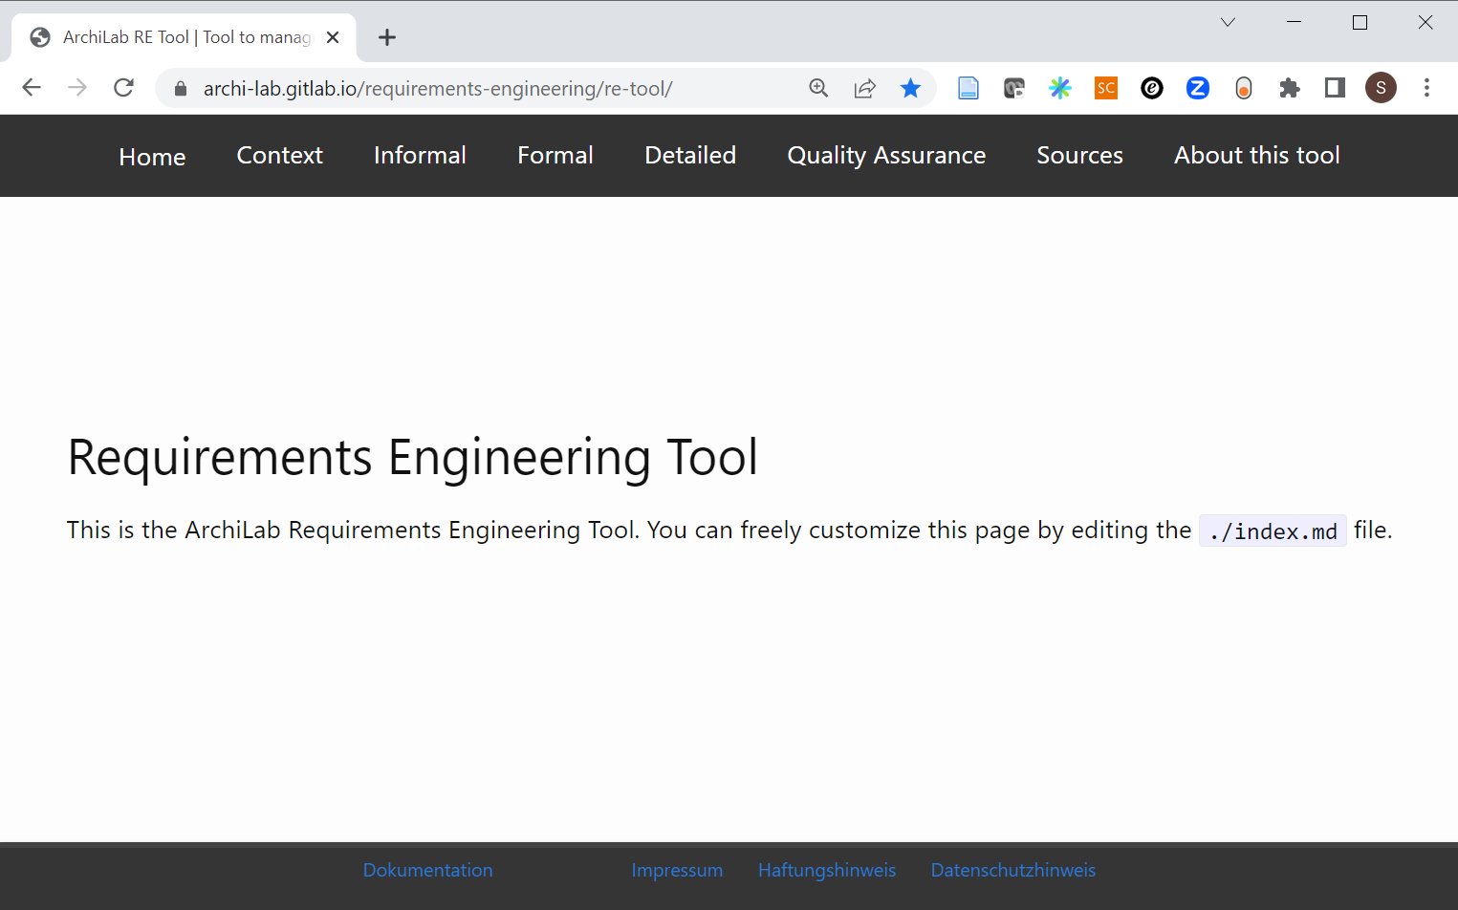Open the Context menu item
This screenshot has width=1458, height=910.
coord(280,155)
